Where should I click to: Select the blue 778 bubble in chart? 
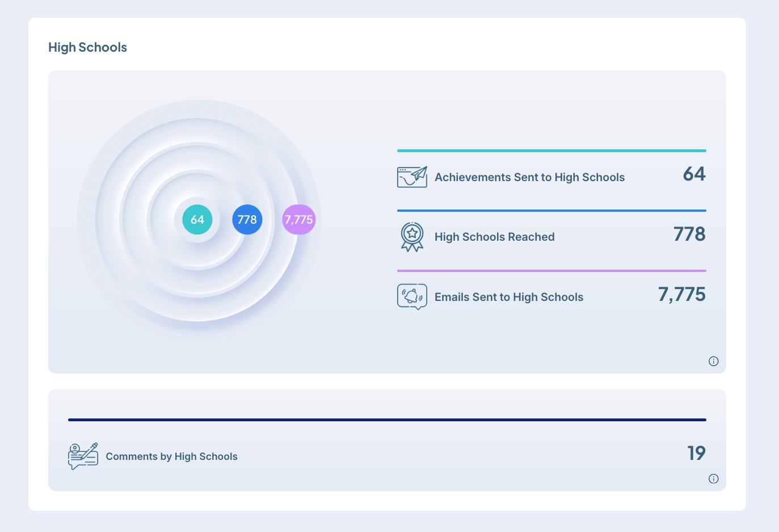tap(247, 220)
